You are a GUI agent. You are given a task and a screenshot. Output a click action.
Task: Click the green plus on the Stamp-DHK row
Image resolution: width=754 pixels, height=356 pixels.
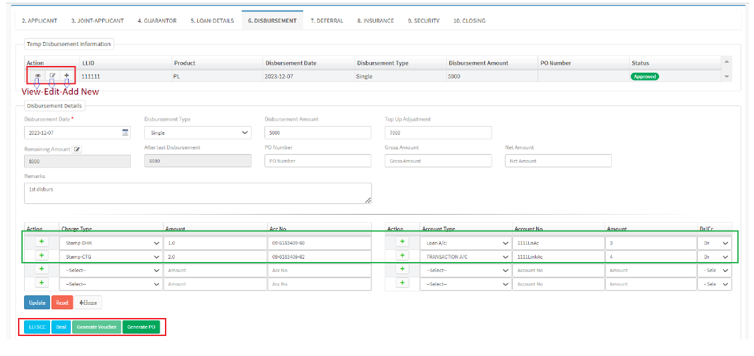click(x=41, y=241)
